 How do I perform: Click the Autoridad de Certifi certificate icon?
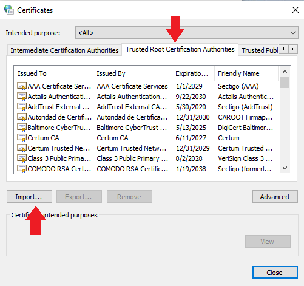(22, 117)
